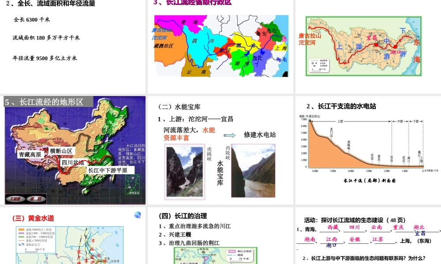441x264 pixels.
Task: Click the caption 长江干流(局部)剖面图
Action: click(370, 181)
